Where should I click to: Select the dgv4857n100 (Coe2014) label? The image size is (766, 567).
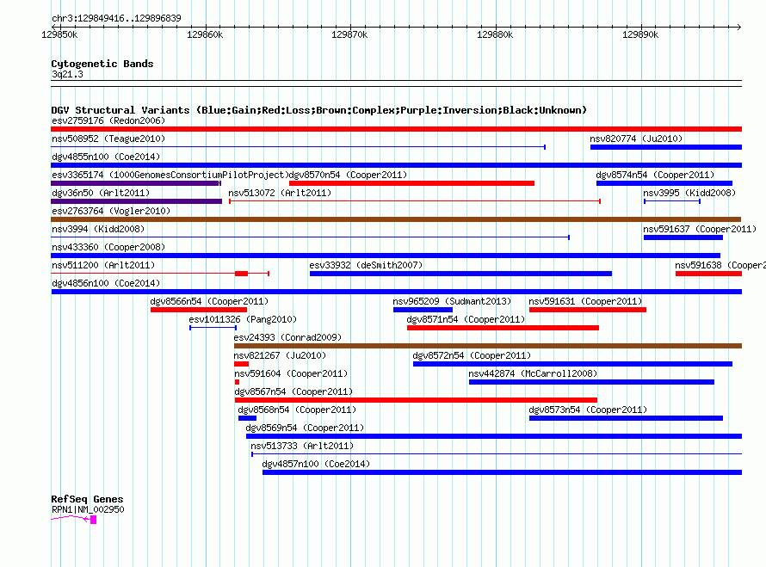click(316, 464)
